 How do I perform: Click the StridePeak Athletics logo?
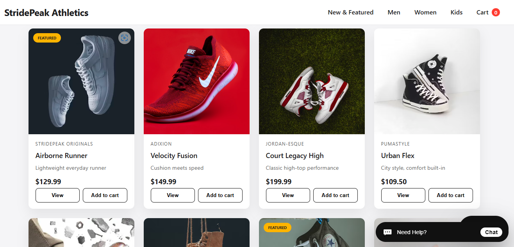pos(46,12)
